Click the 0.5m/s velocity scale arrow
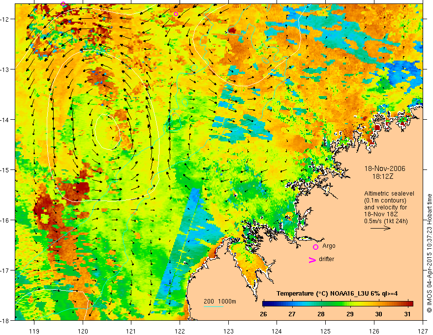Screen dimensions: 433x335 point(380,228)
